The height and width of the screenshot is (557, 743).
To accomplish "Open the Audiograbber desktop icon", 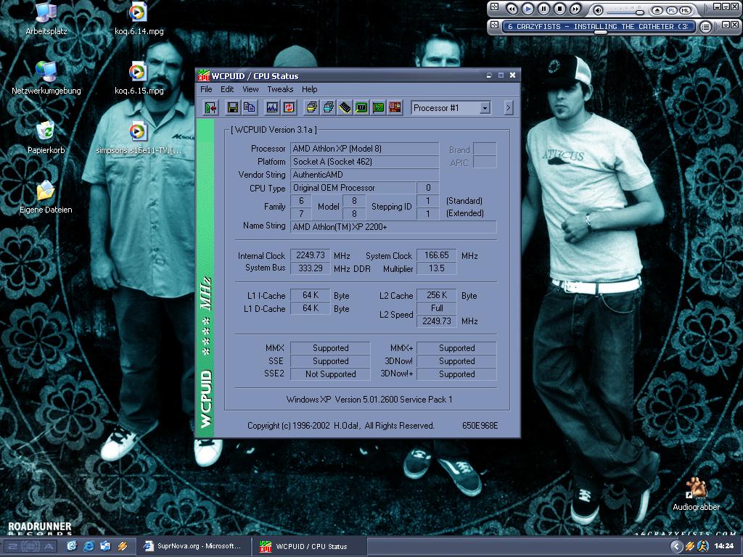I will (x=696, y=489).
